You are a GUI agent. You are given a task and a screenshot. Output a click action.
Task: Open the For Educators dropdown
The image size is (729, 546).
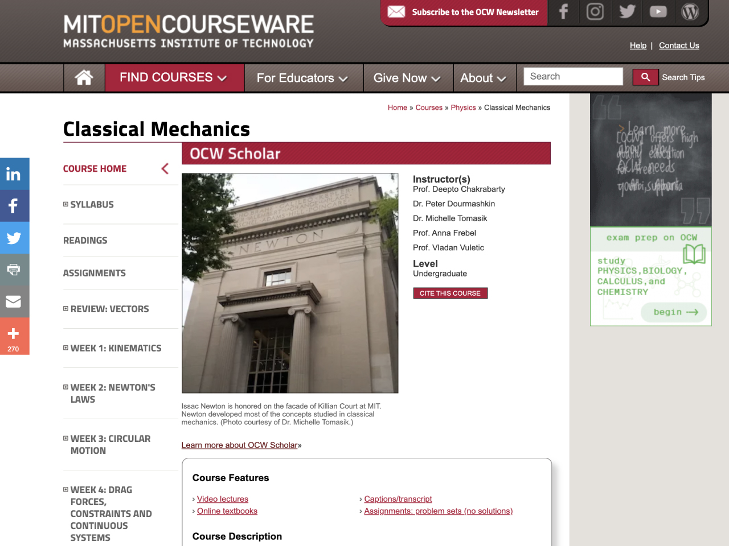pos(303,78)
